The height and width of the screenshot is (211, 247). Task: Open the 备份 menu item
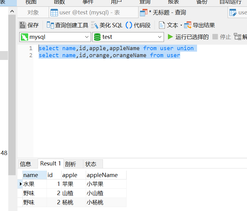pyautogui.click(x=201, y=2)
